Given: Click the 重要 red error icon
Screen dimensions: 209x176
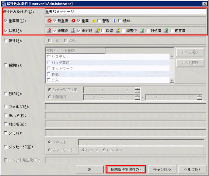Looking at the screenshot, I should [x=73, y=21].
